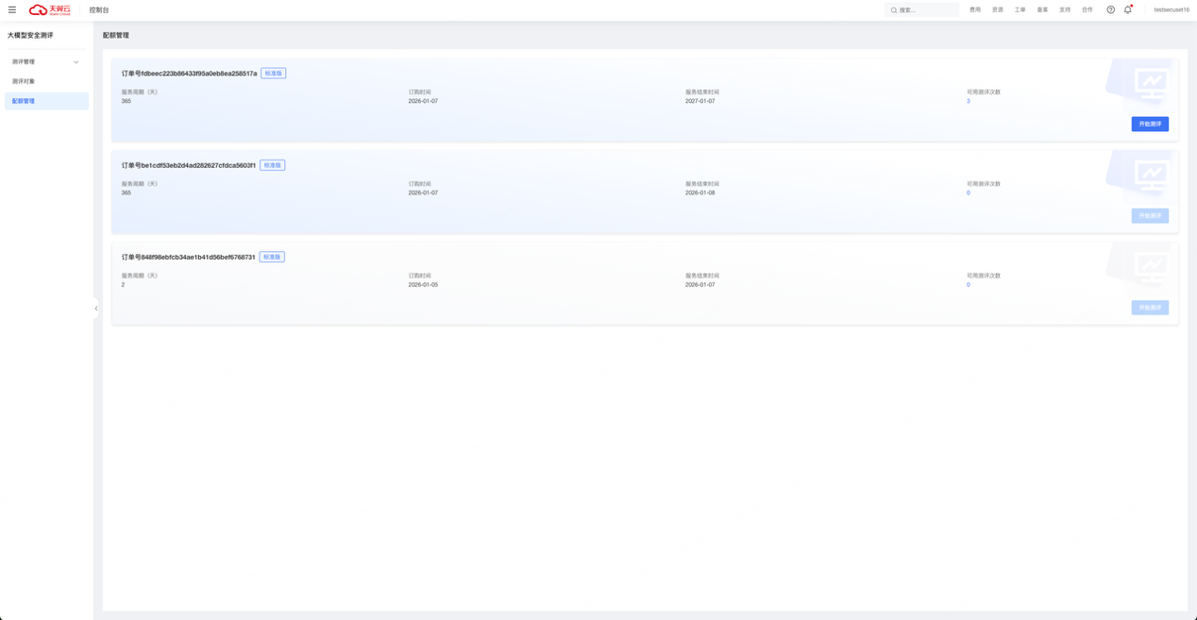Click available count 0 on order be1cdf53eb2d4ad282627cfdca5603f1
The height and width of the screenshot is (620, 1197).
[968, 193]
